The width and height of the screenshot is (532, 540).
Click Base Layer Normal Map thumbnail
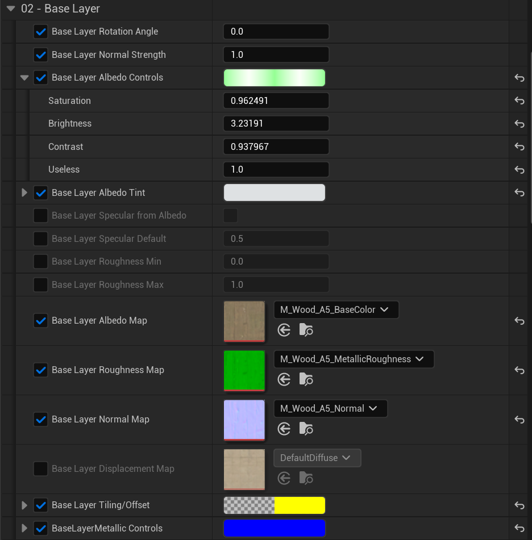click(244, 420)
